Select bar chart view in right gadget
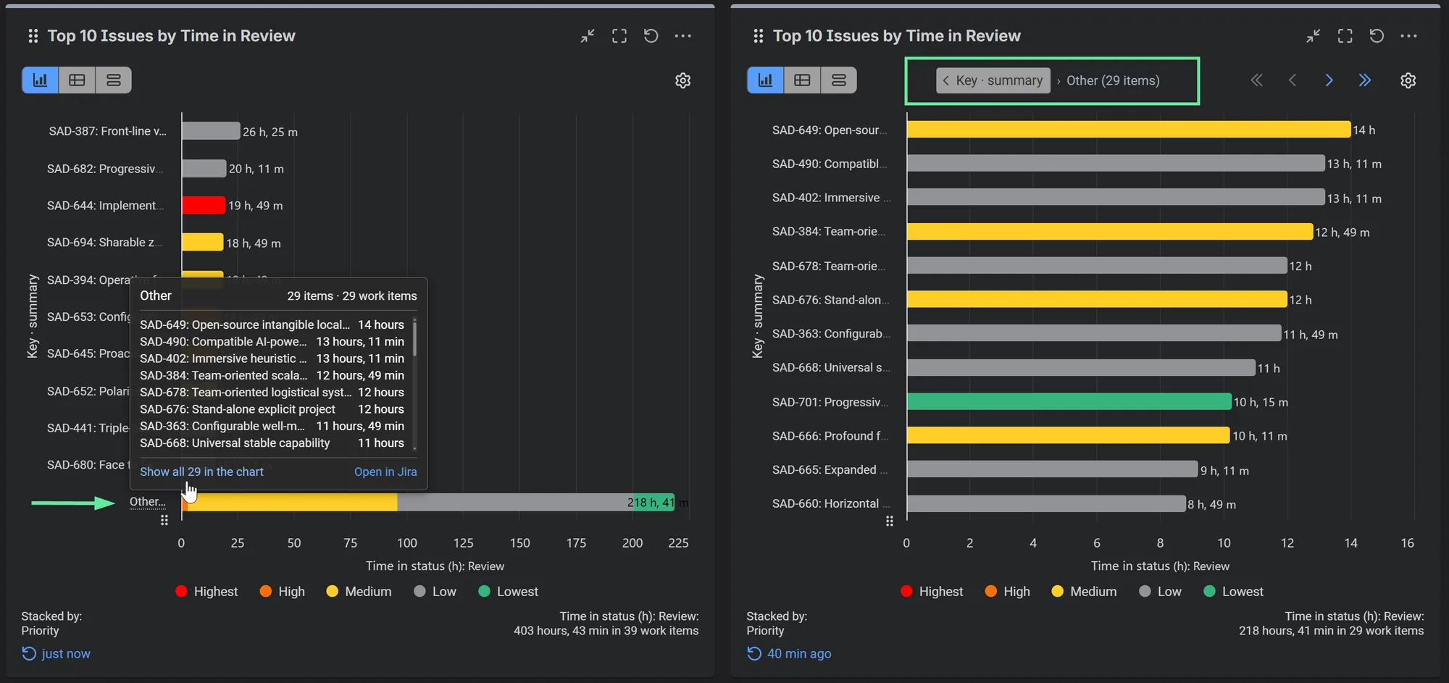The height and width of the screenshot is (683, 1449). (x=766, y=80)
